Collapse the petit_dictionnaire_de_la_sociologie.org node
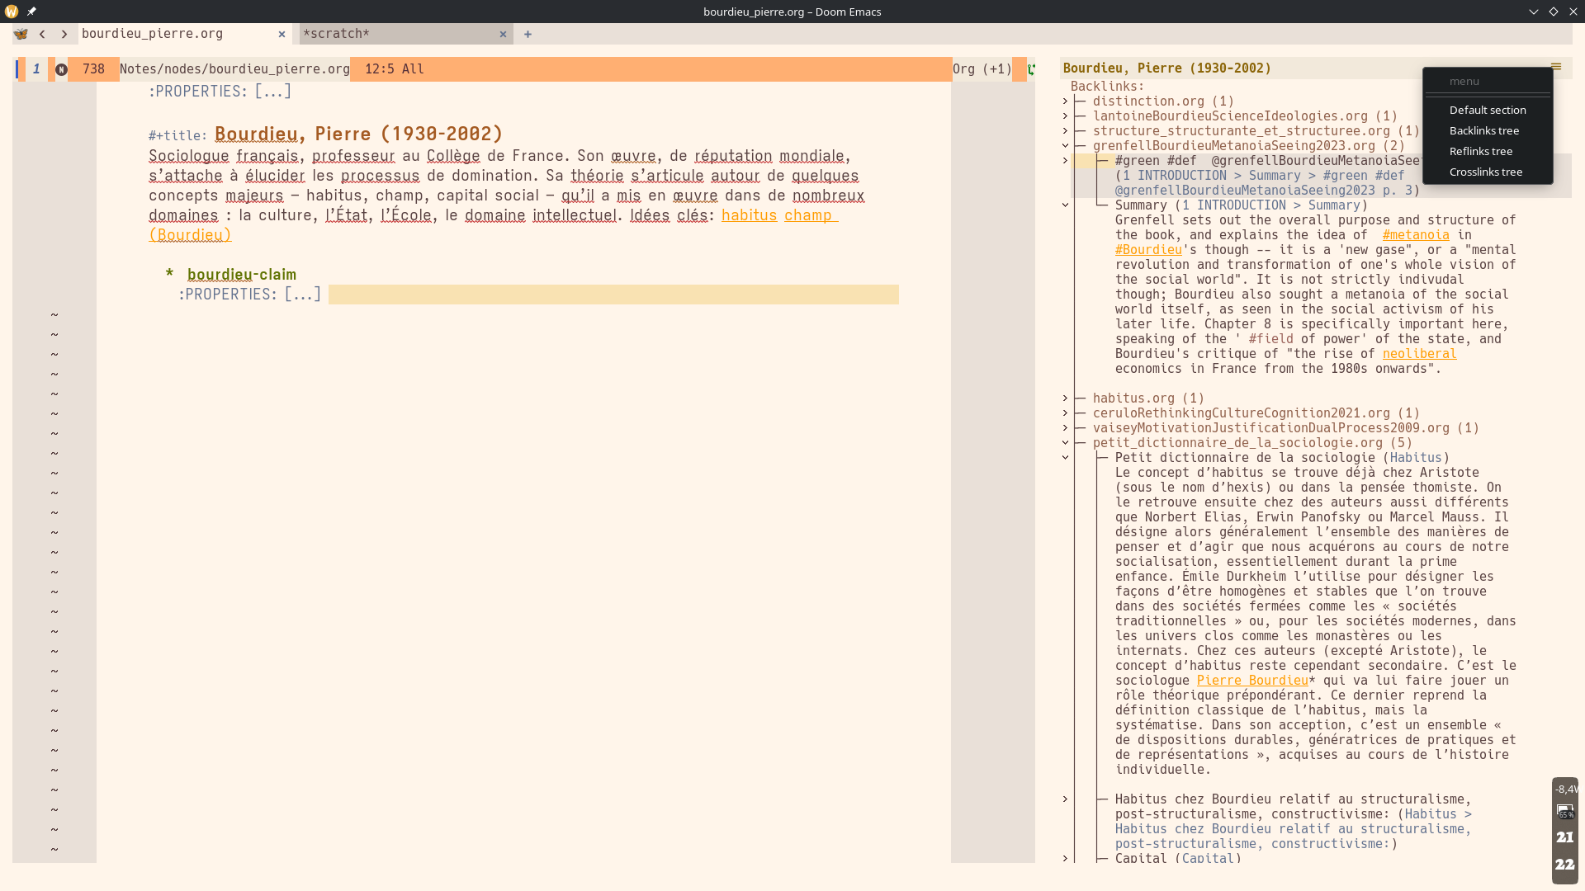Viewport: 1585px width, 891px height. [x=1065, y=443]
